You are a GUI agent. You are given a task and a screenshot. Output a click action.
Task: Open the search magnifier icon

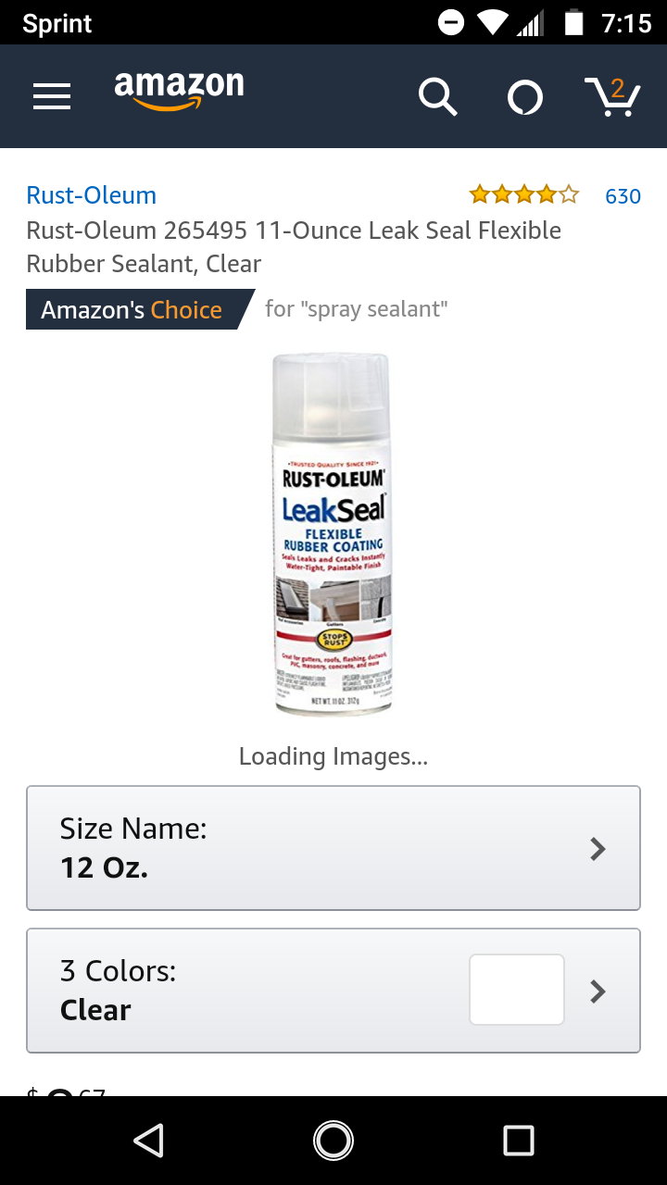coord(437,96)
